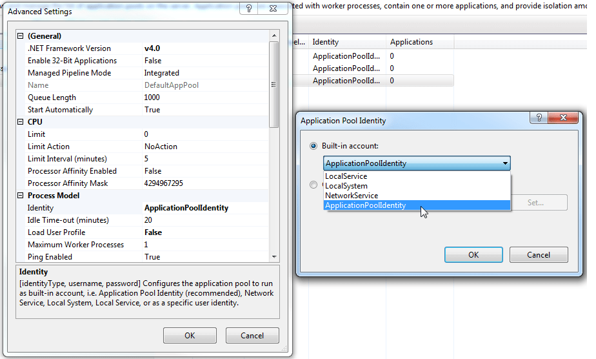This screenshot has height=359, width=596.
Task: Click Cancel in Application Pool Identity dialog
Action: tap(539, 255)
